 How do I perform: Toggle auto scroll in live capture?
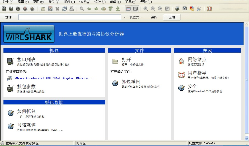coord(135,9)
